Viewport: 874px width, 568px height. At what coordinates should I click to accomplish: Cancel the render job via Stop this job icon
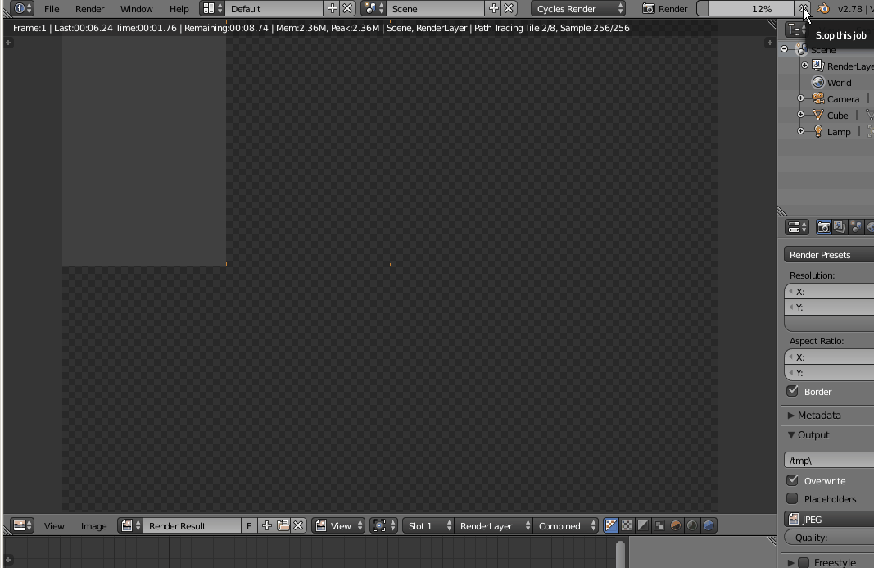coord(805,9)
